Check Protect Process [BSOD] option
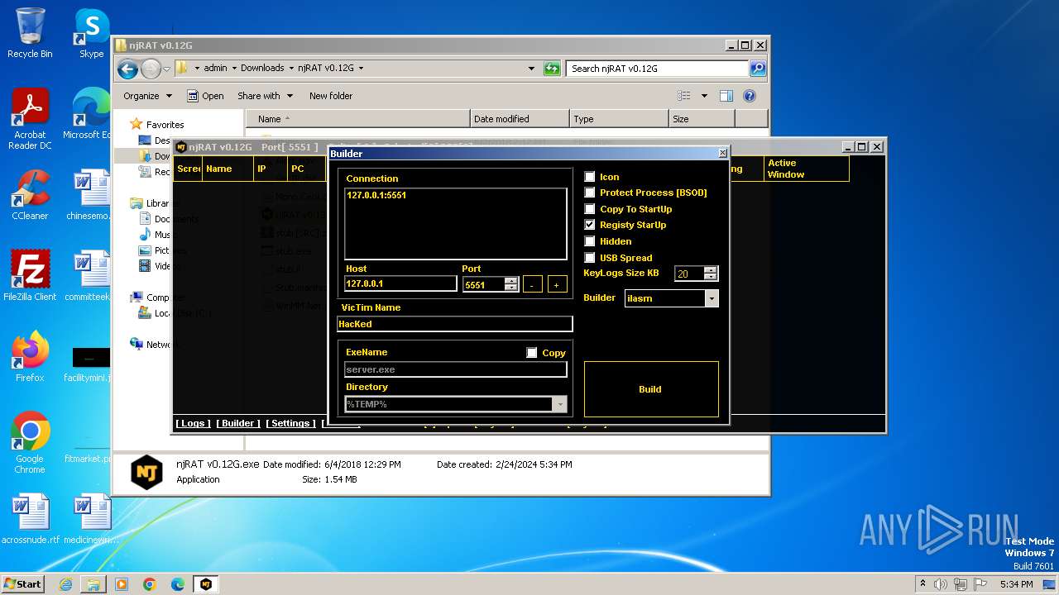The height and width of the screenshot is (595, 1059). 590,193
